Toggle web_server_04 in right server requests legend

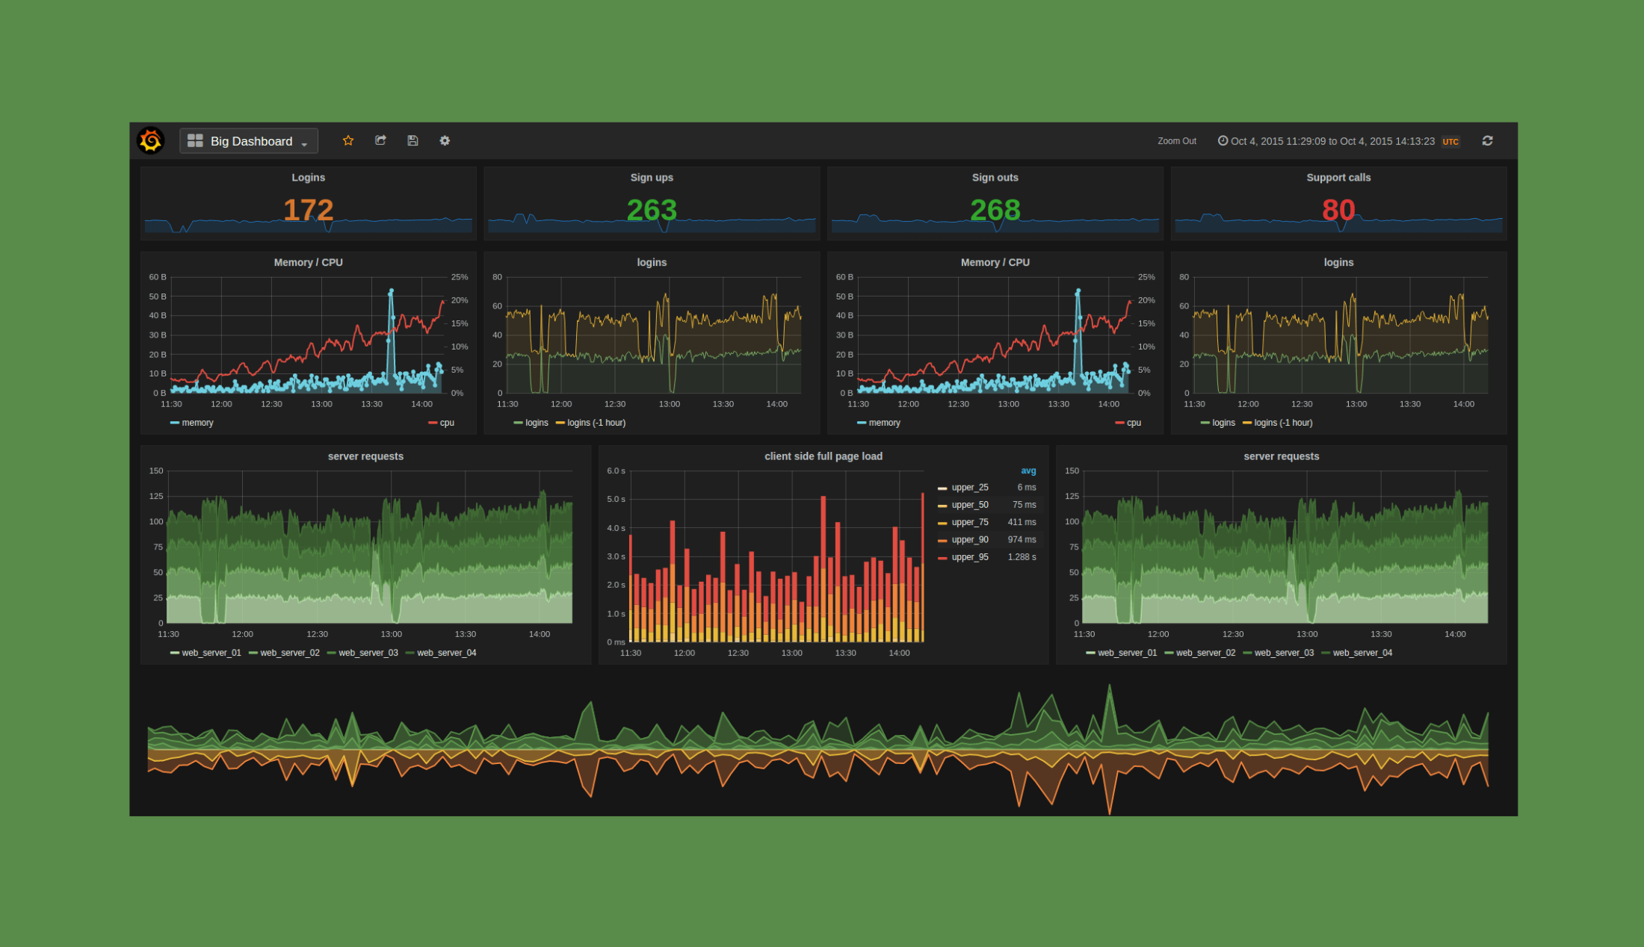coord(1357,653)
